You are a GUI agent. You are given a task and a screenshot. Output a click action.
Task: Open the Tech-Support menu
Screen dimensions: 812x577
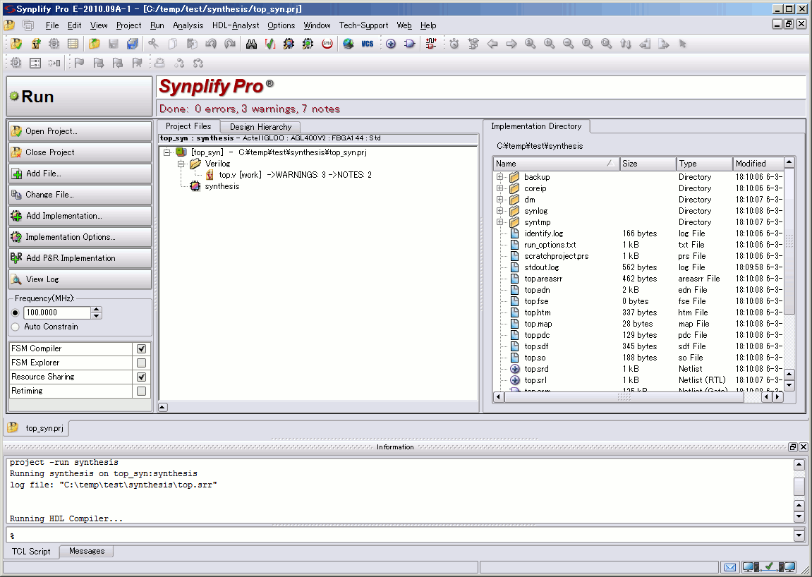363,25
